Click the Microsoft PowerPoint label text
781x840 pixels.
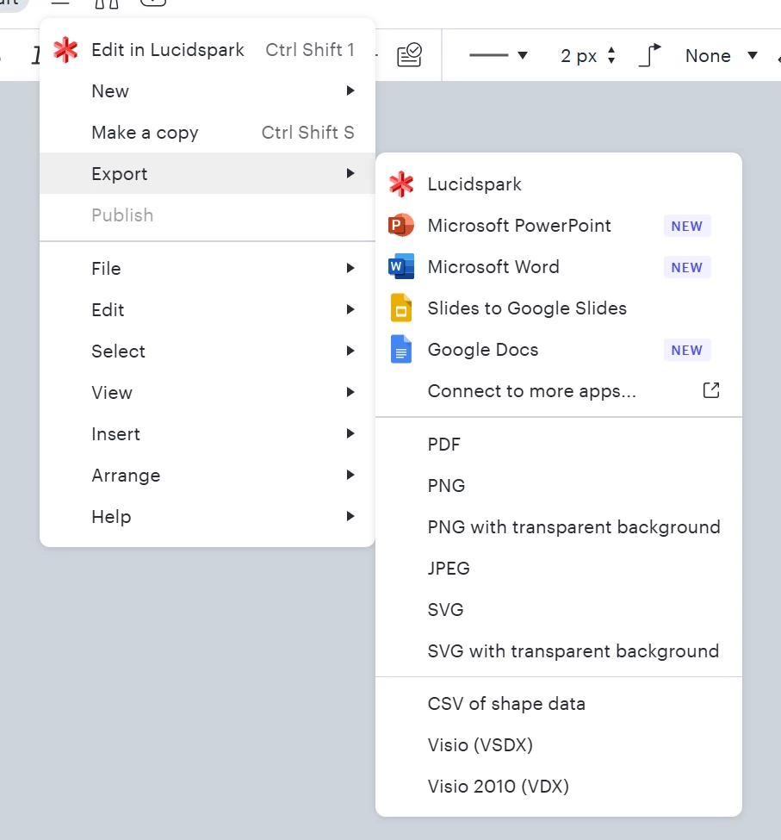pos(519,226)
